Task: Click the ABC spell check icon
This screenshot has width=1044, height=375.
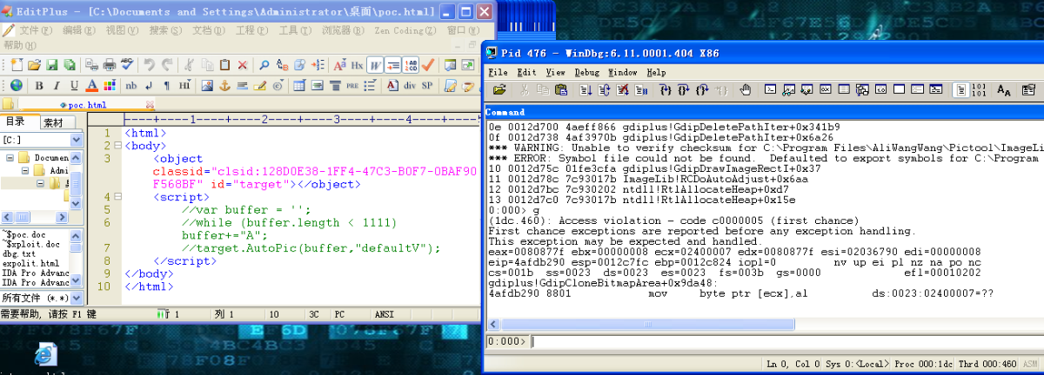Action: tap(127, 64)
